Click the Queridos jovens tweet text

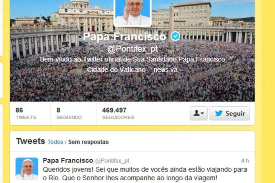pos(145,174)
